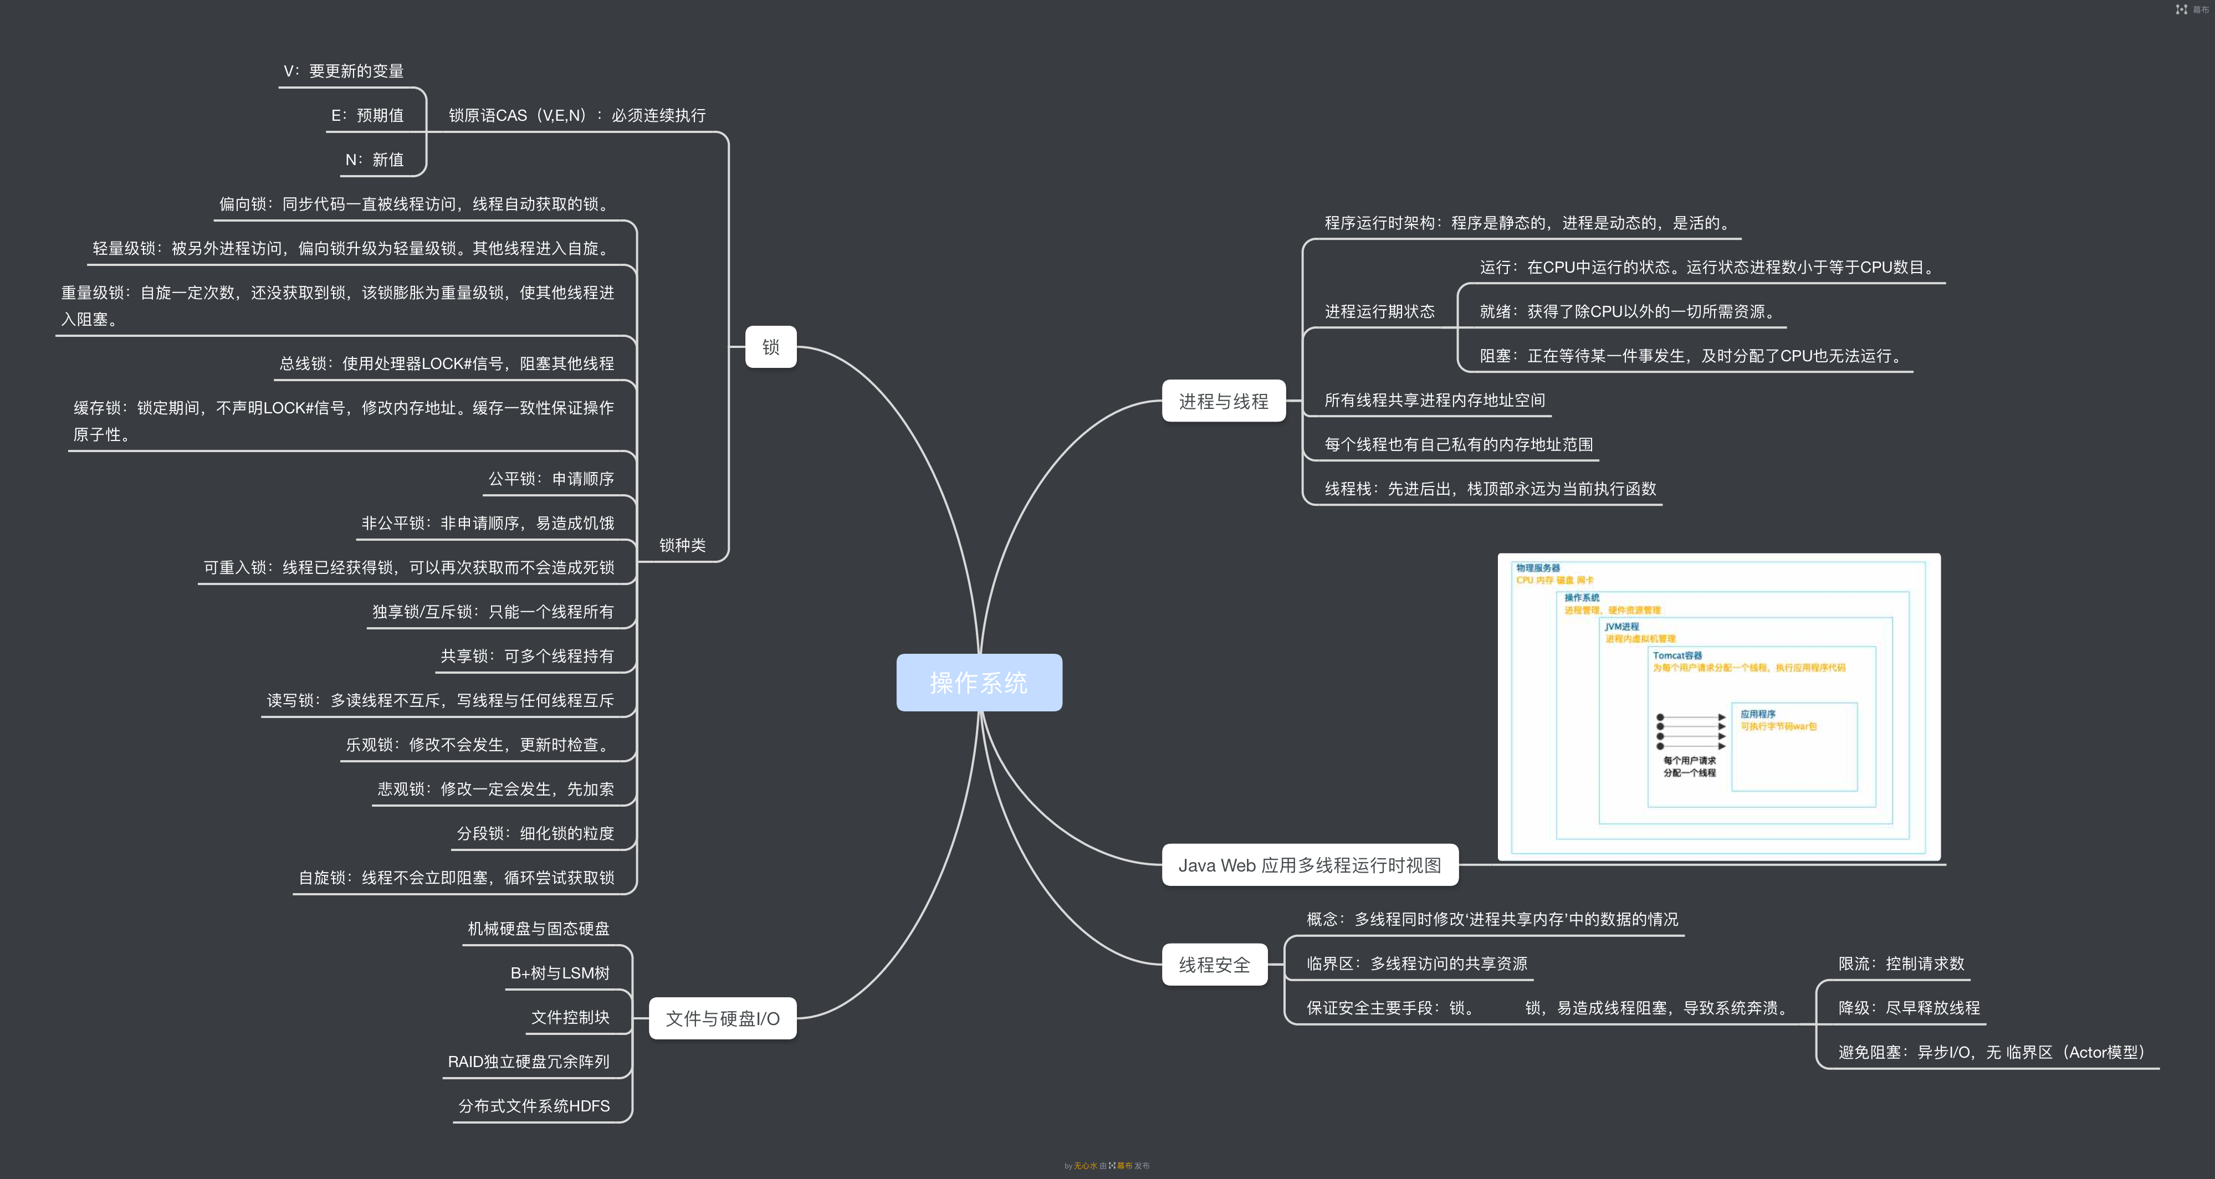Click the 悲观锁 node
The height and width of the screenshot is (1179, 2215).
[495, 790]
